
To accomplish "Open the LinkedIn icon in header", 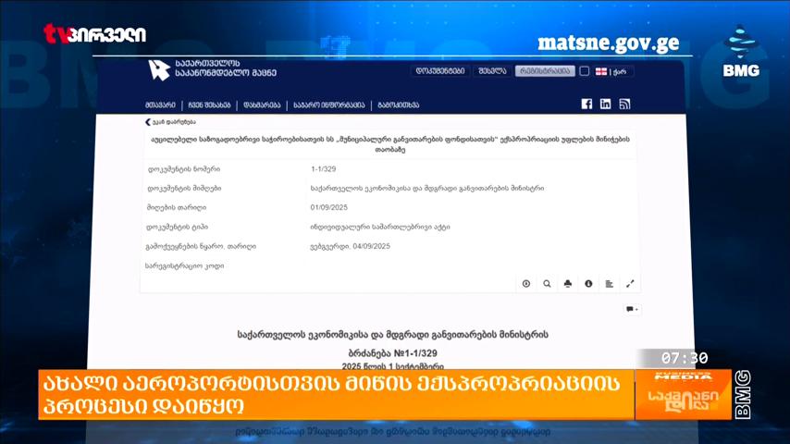I will [x=605, y=104].
